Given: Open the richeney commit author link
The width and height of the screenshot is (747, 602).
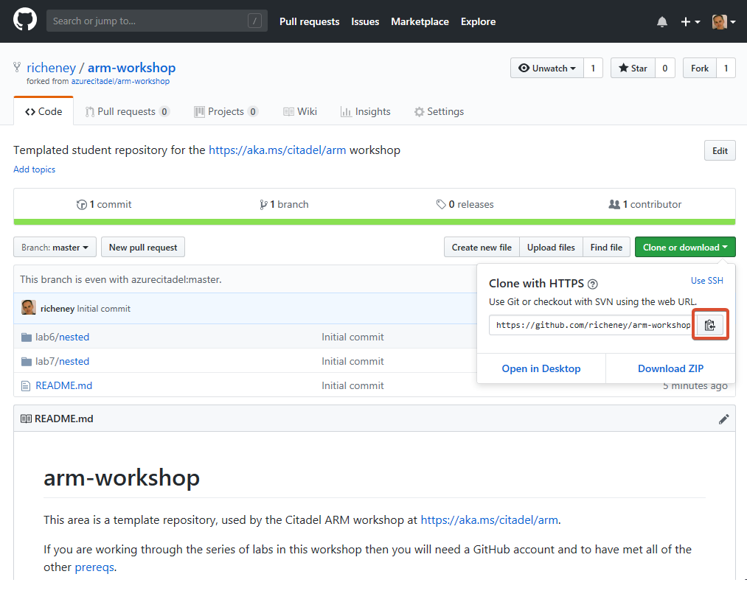Looking at the screenshot, I should coord(58,309).
